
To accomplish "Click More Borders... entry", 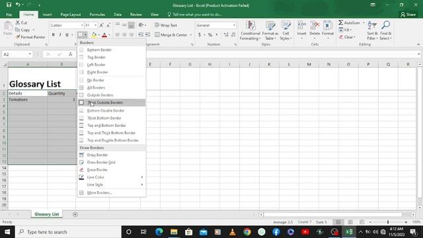I will click(112, 192).
